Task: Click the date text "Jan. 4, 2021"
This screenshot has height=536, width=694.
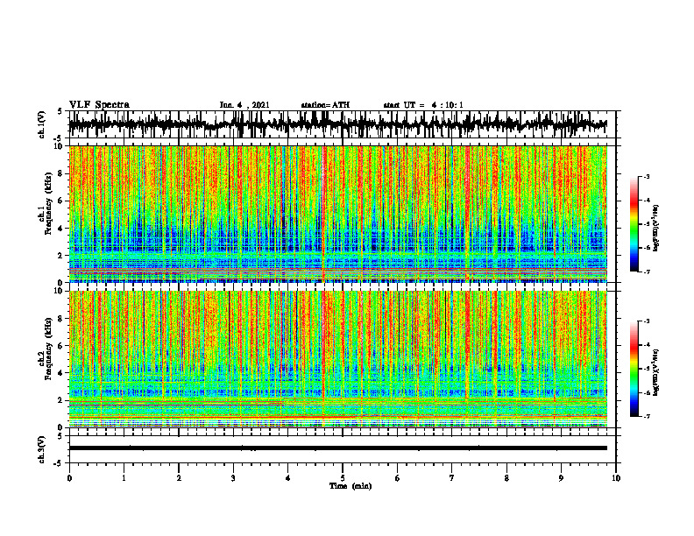Action: 244,105
